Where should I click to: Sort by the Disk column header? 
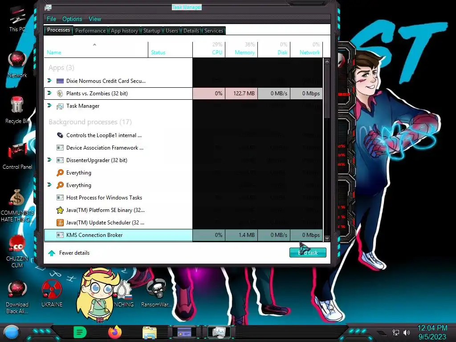tap(274, 50)
